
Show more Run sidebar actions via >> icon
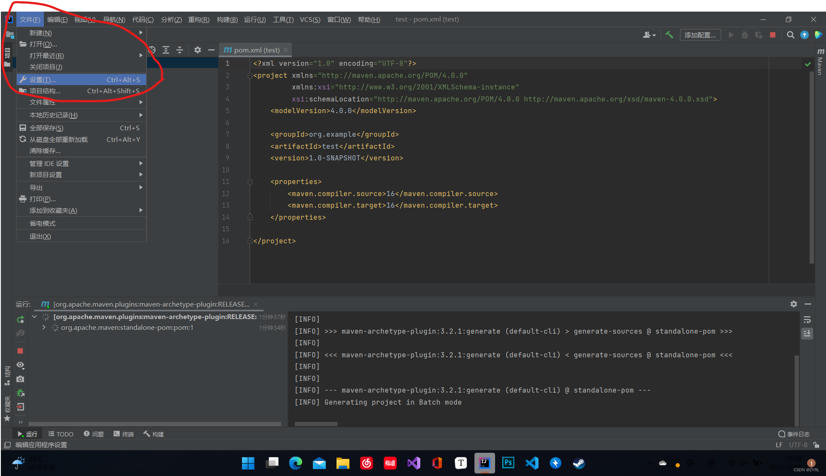click(x=20, y=422)
